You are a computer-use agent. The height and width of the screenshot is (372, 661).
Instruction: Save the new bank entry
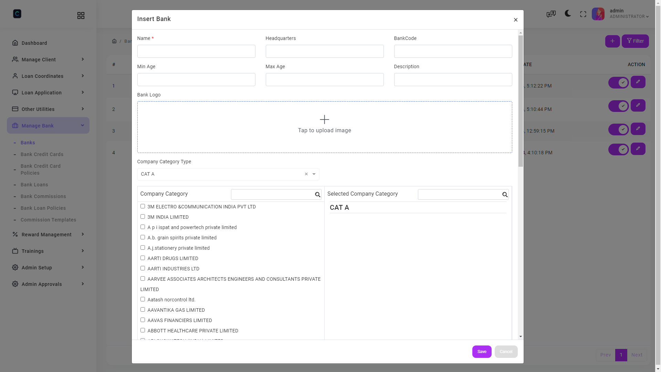click(x=482, y=352)
